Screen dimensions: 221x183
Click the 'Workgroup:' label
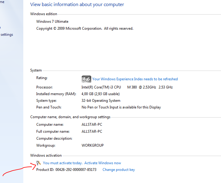46,145
